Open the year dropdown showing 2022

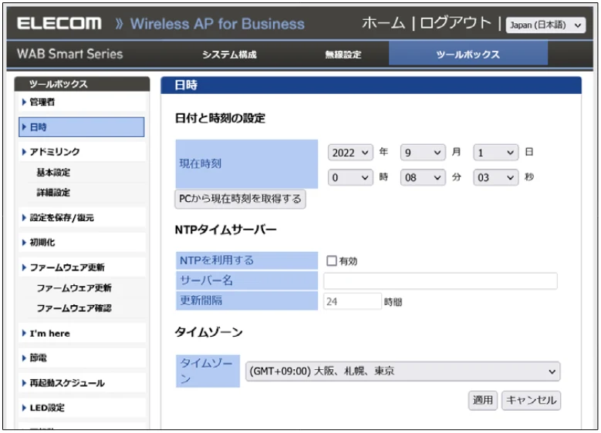[350, 153]
